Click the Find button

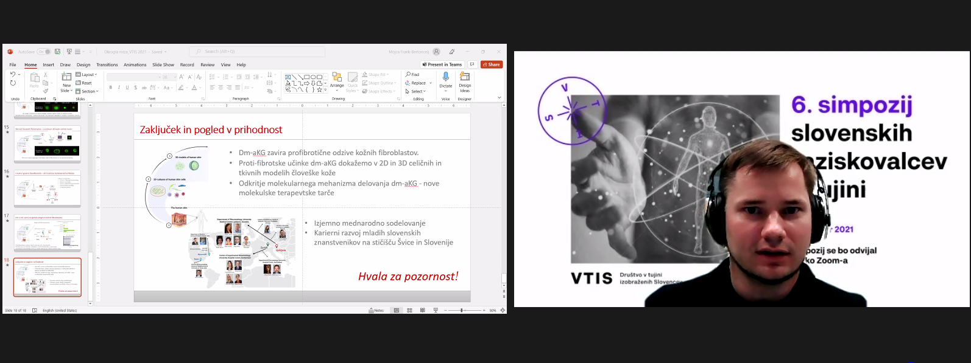point(412,75)
